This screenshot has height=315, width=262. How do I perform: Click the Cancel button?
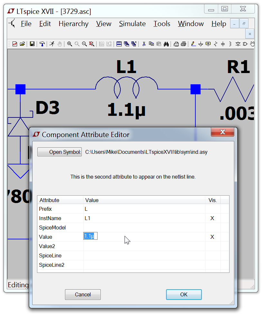pos(83,294)
